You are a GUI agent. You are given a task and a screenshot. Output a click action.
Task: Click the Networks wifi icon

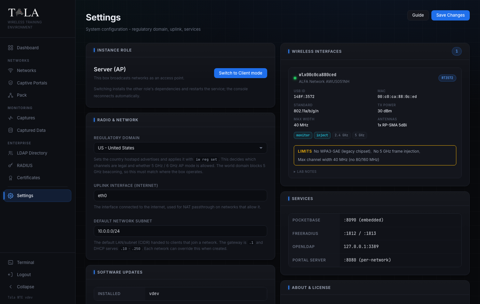tap(11, 70)
